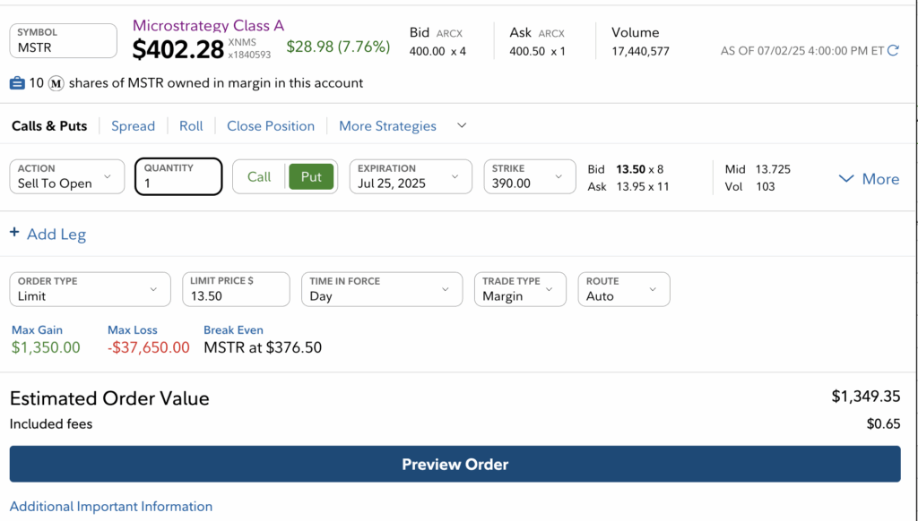Click the Add Leg link

pyautogui.click(x=56, y=235)
